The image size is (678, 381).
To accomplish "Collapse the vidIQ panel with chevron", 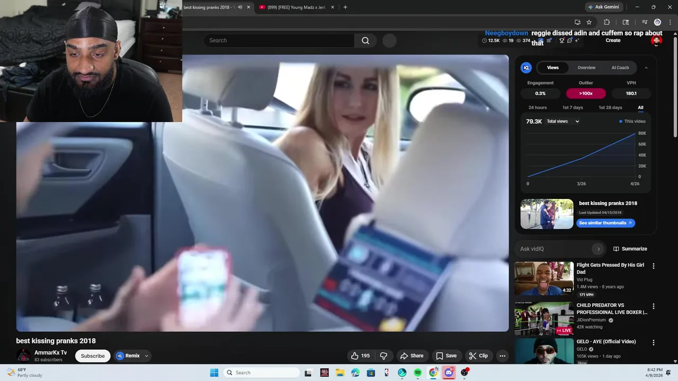I will (x=646, y=68).
